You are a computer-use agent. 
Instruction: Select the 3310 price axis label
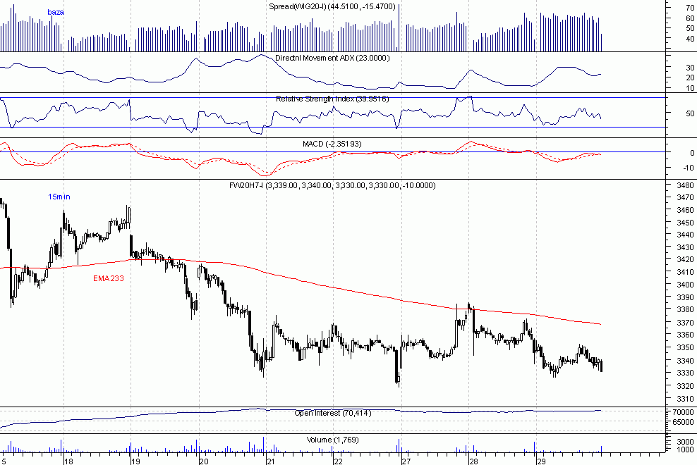tap(680, 398)
